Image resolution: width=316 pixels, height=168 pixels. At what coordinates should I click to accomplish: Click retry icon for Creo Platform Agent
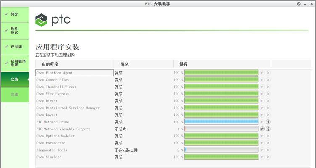click(x=262, y=73)
